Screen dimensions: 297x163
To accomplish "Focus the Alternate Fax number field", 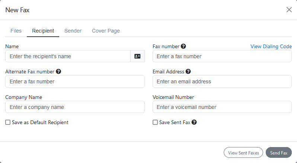I will pos(75,81).
